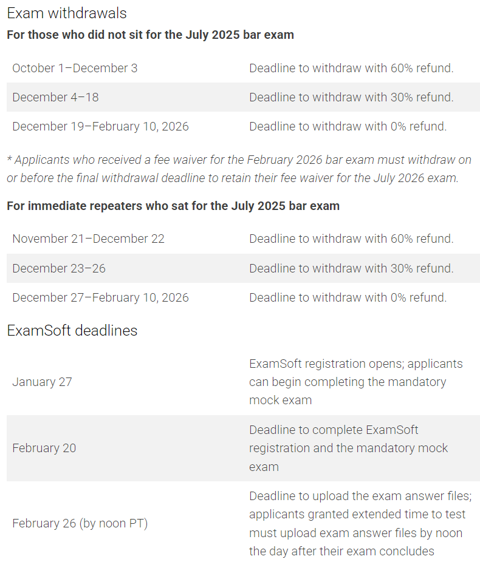Image resolution: width=480 pixels, height=562 pixels.
Task: Click the 60% refund text beside October 1–December 3
Action: click(351, 68)
